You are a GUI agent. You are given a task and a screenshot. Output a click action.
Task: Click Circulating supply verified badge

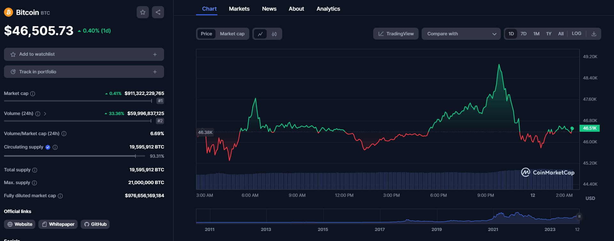(48, 147)
